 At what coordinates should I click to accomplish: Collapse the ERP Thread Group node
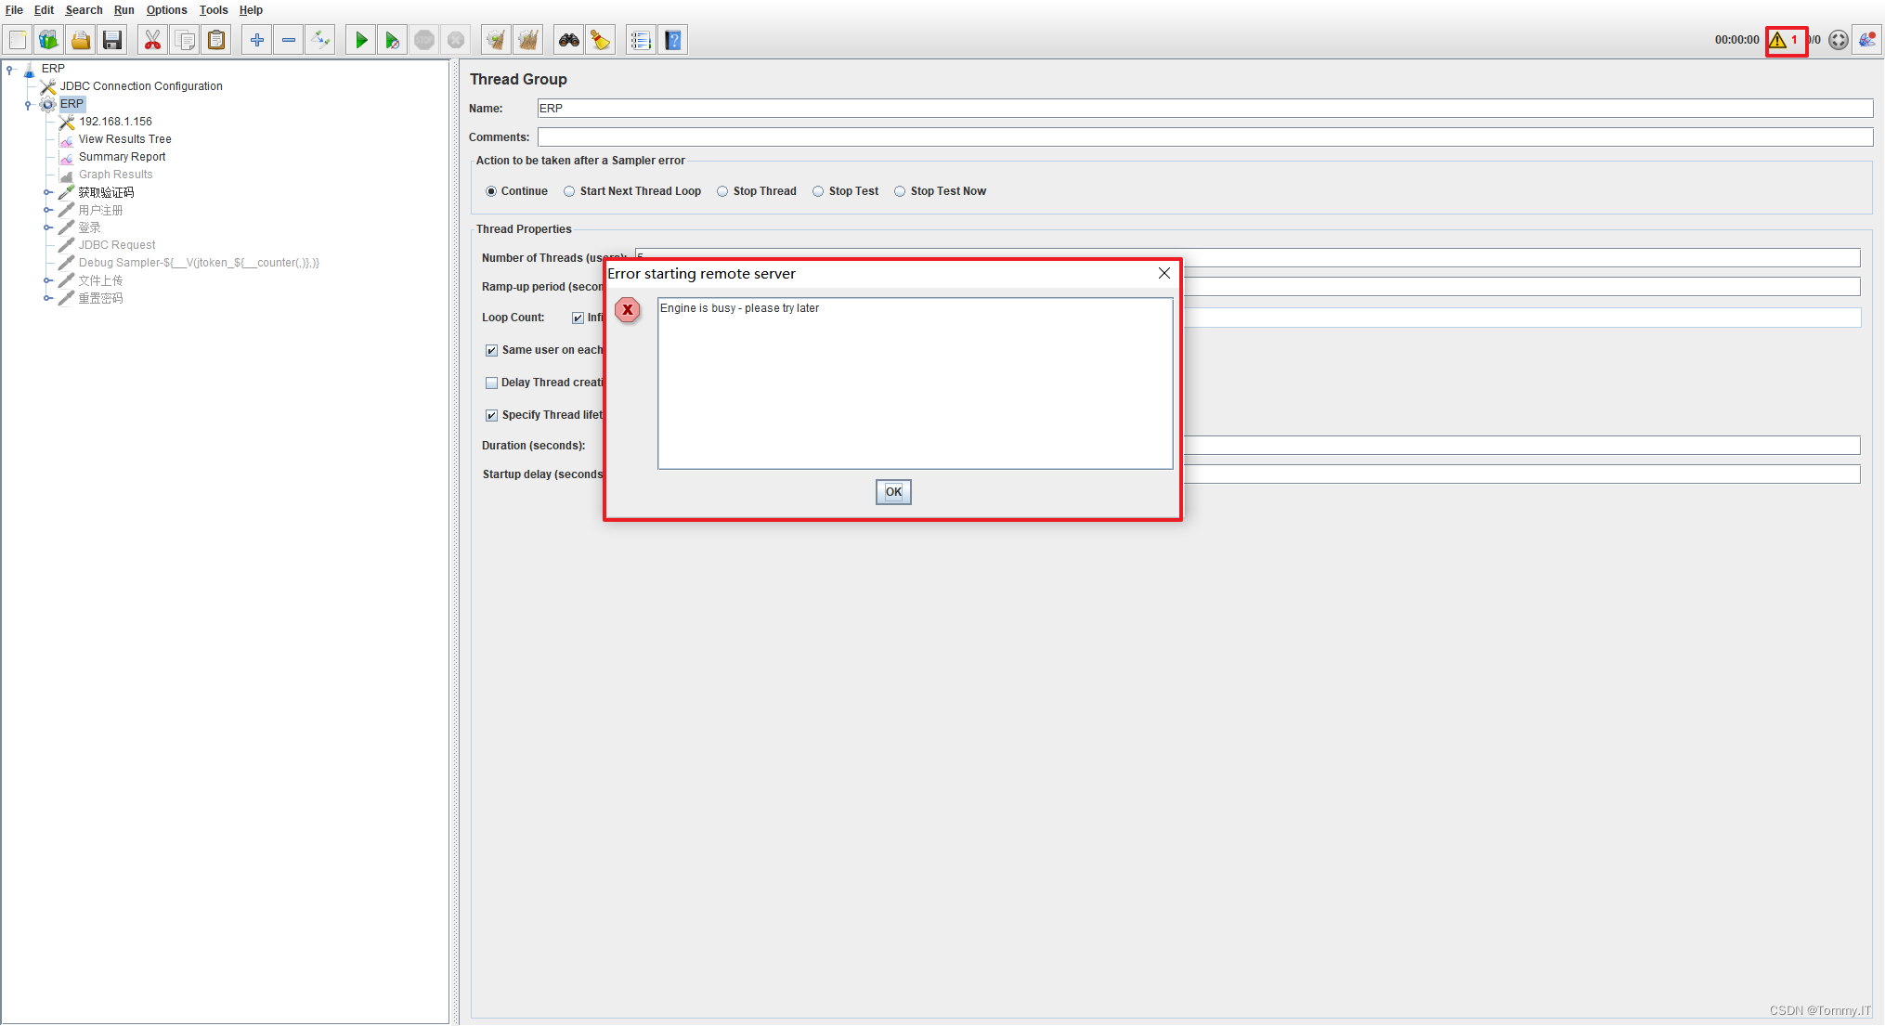click(x=26, y=104)
